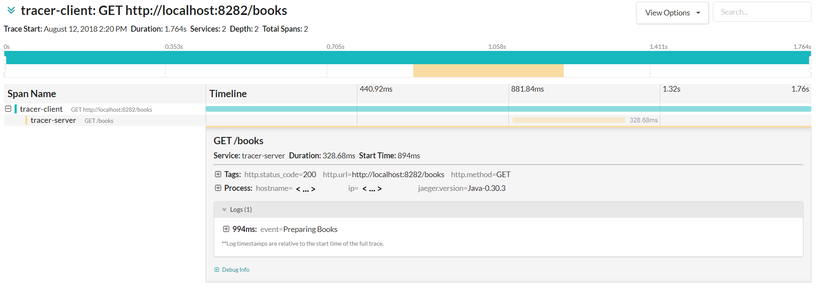
Task: Expand the 994ms log entry
Action: point(226,229)
